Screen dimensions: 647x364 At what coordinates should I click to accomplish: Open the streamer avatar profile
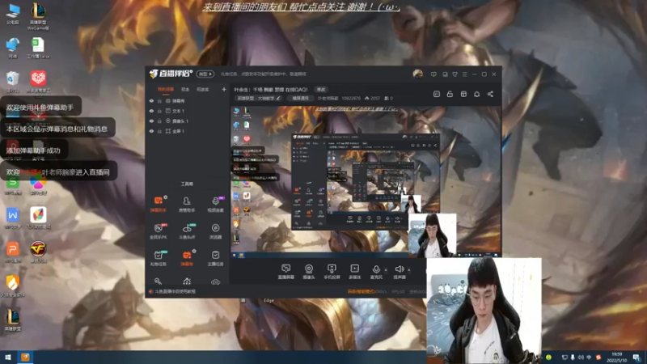(417, 74)
